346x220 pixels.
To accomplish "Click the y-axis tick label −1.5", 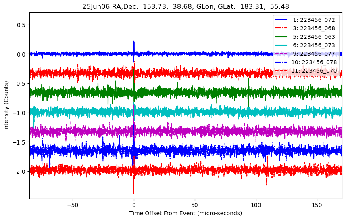I will [x=19, y=142].
